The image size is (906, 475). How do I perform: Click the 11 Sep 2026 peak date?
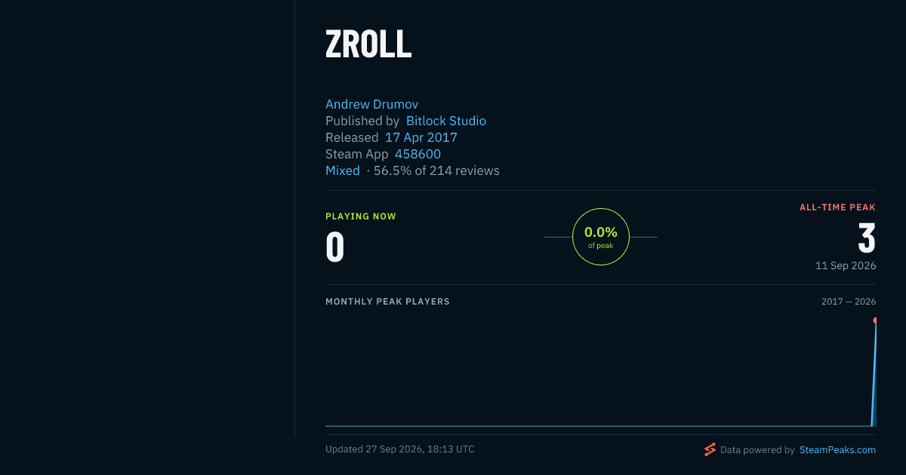[846, 265]
